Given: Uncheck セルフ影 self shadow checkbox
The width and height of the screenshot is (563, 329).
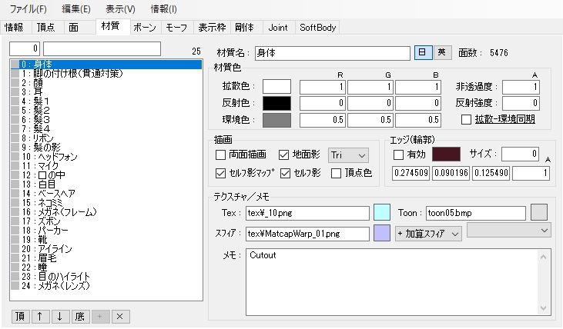Looking at the screenshot, I should (x=285, y=174).
